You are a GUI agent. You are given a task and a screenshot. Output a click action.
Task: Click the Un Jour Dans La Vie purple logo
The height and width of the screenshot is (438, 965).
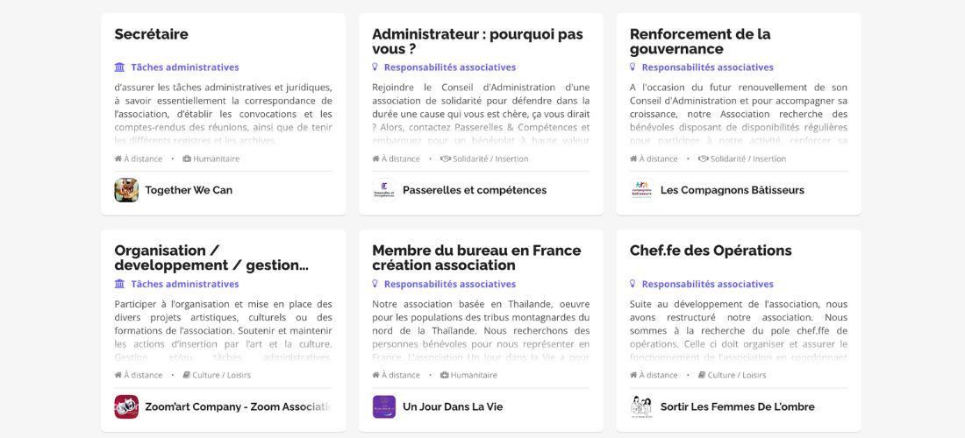tap(384, 406)
